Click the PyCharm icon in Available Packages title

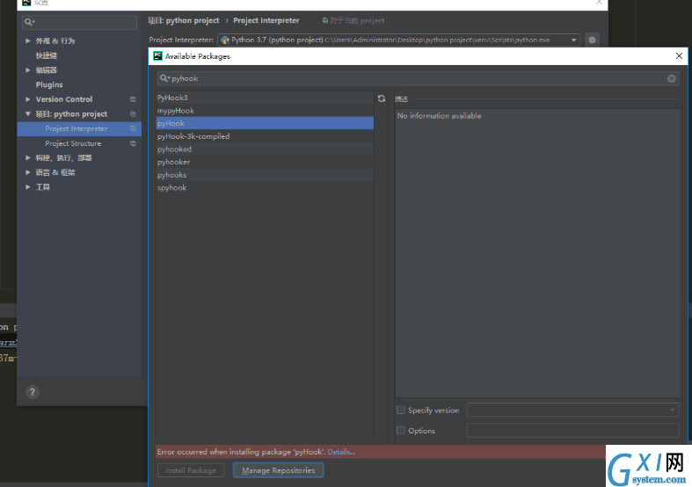[x=157, y=56]
